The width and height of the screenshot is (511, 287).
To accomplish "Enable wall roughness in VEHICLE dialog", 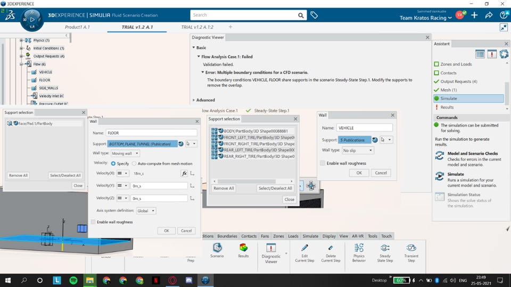I will tap(323, 163).
